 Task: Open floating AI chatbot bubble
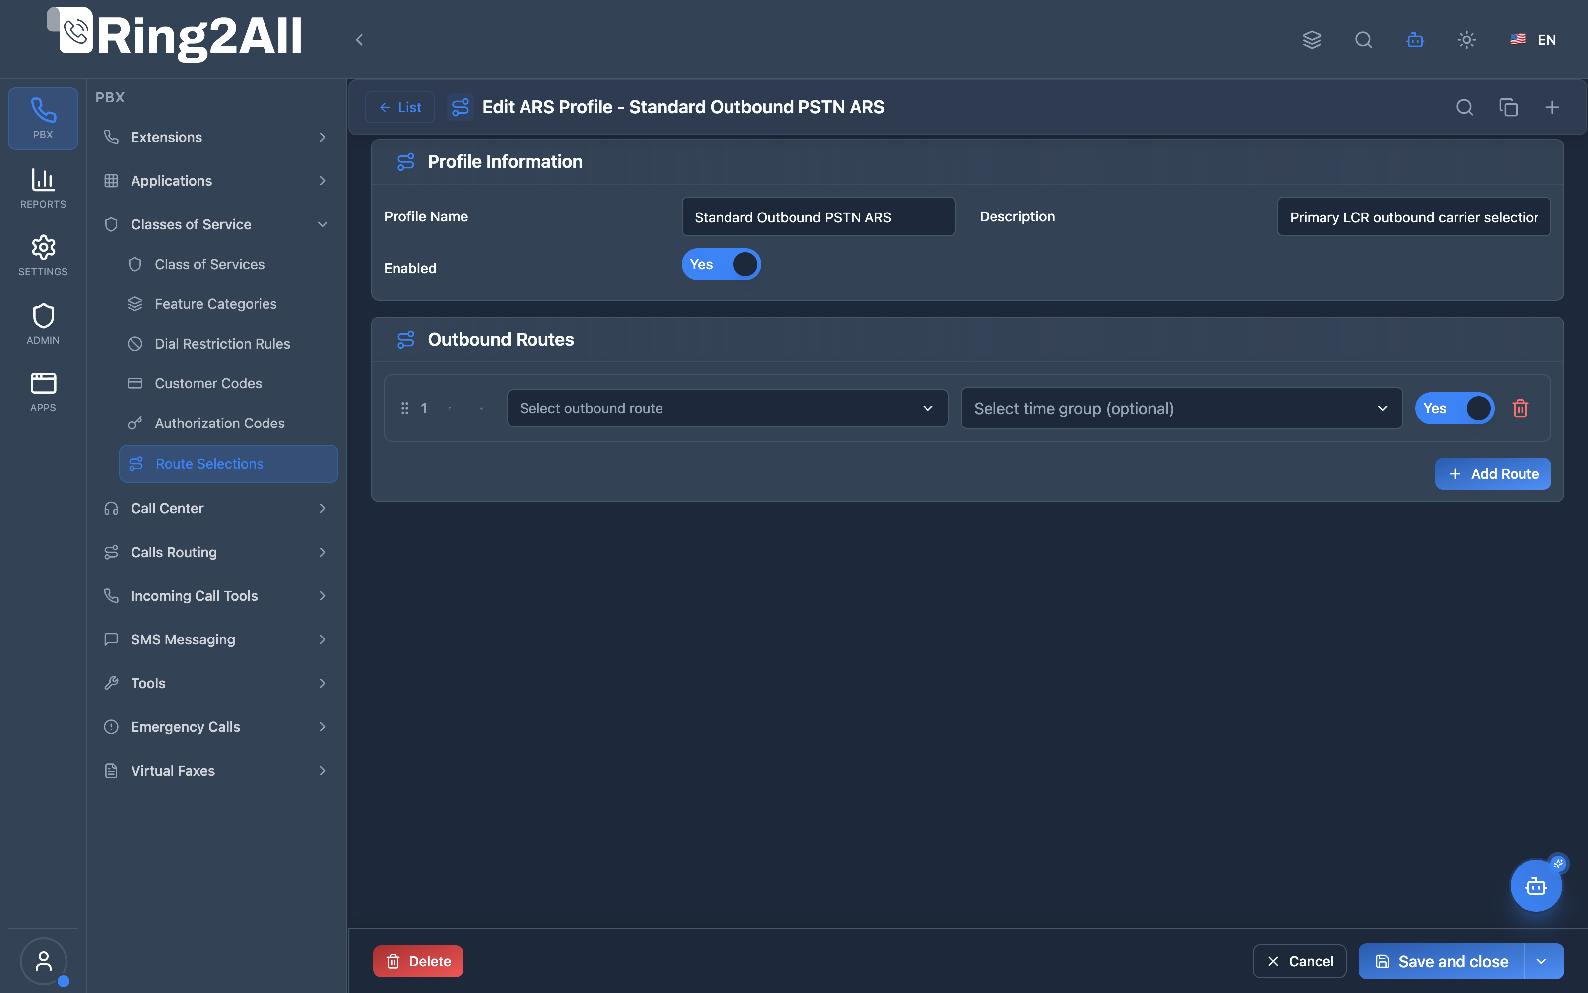pyautogui.click(x=1536, y=885)
